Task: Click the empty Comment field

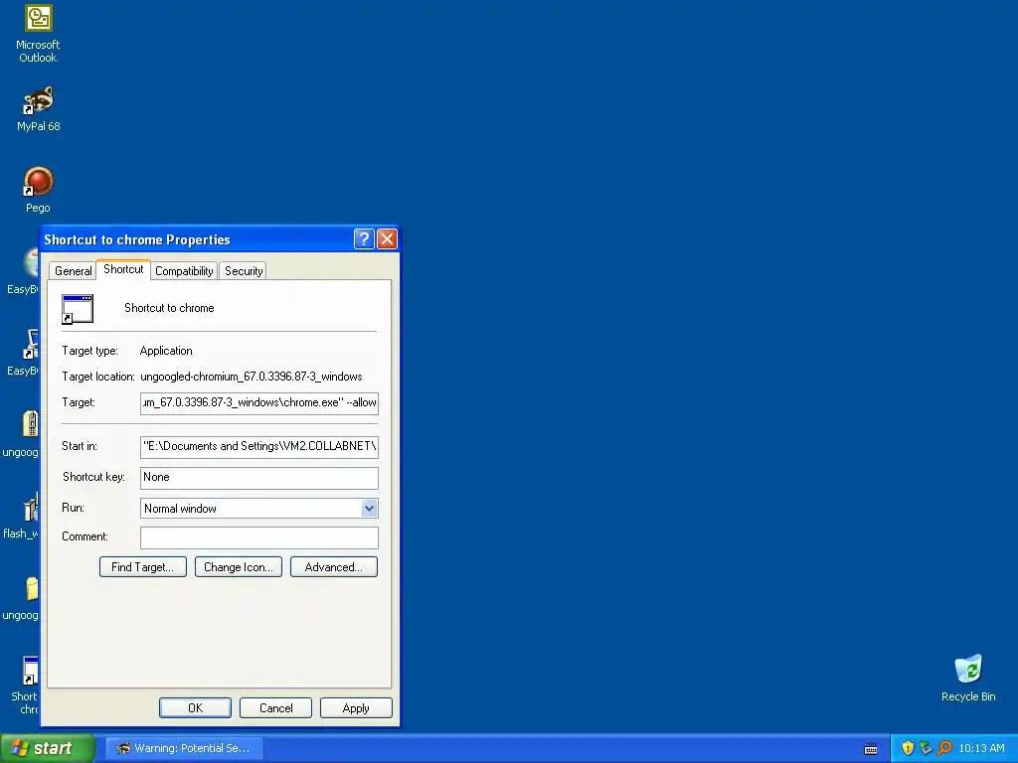Action: (x=259, y=537)
